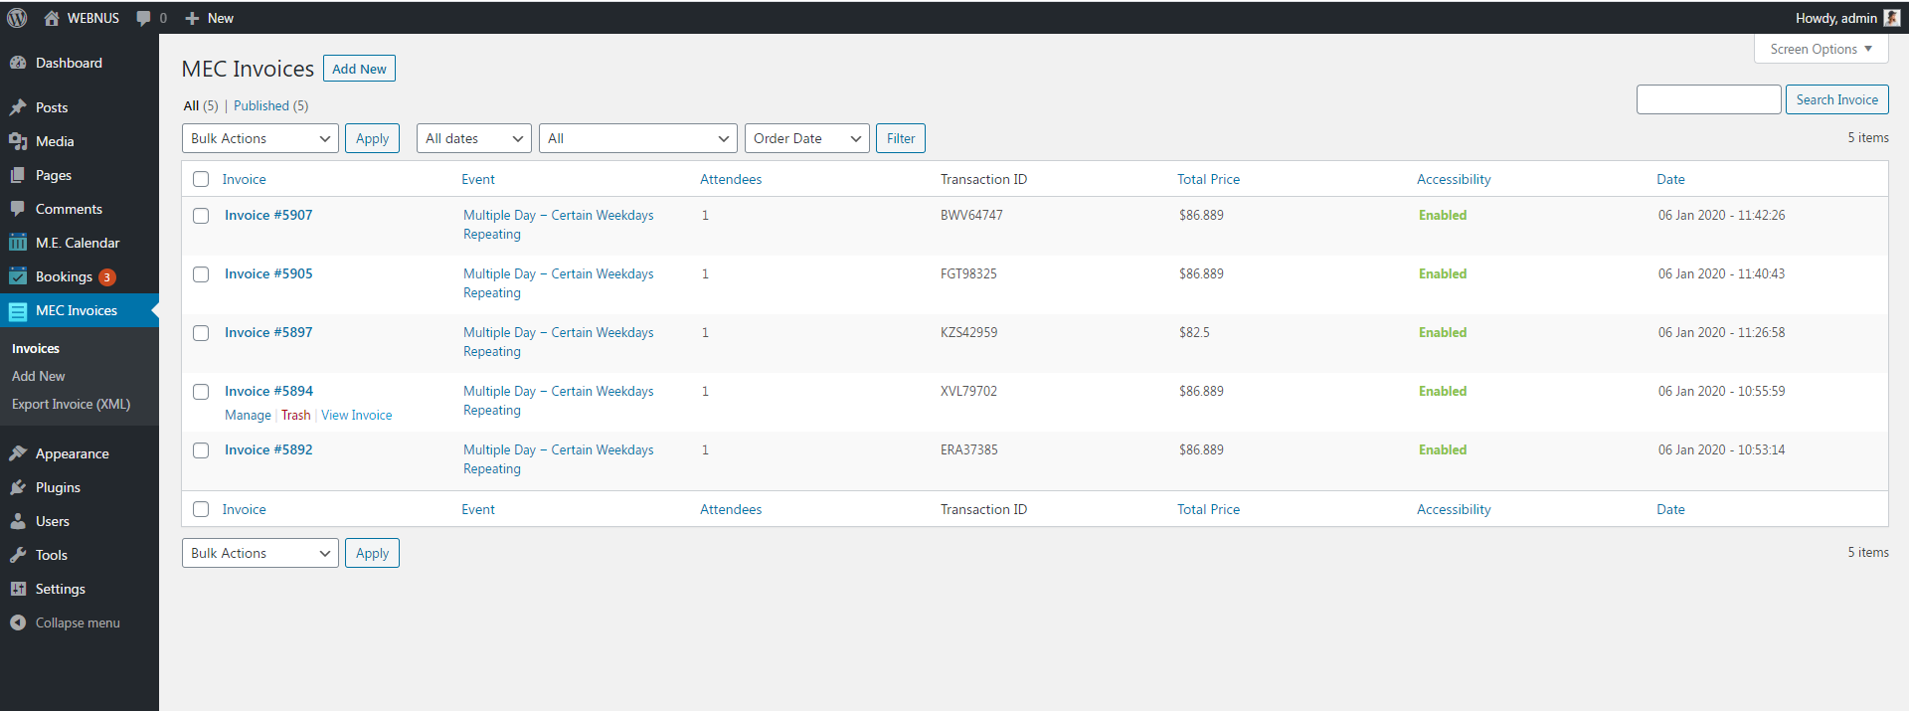The width and height of the screenshot is (1909, 711).
Task: Click the Add New button beside title
Action: (x=359, y=69)
